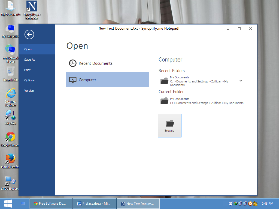This screenshot has height=209, width=279.
Task: Maximize the Syncplify.me Notepad window
Action: (x=239, y=29)
